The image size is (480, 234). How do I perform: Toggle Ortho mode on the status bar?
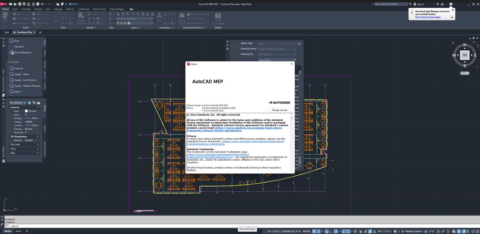pos(332,231)
